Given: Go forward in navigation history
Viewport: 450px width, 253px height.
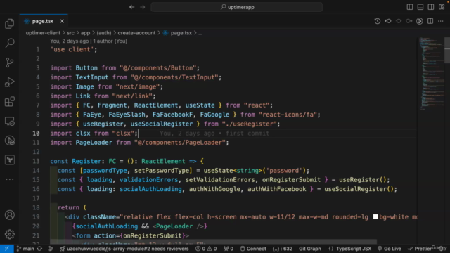Looking at the screenshot, I should coord(143,7).
